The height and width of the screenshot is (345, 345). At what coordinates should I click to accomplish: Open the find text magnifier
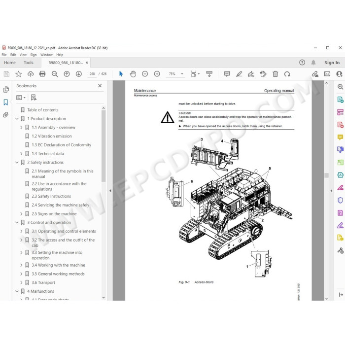click(x=55, y=74)
